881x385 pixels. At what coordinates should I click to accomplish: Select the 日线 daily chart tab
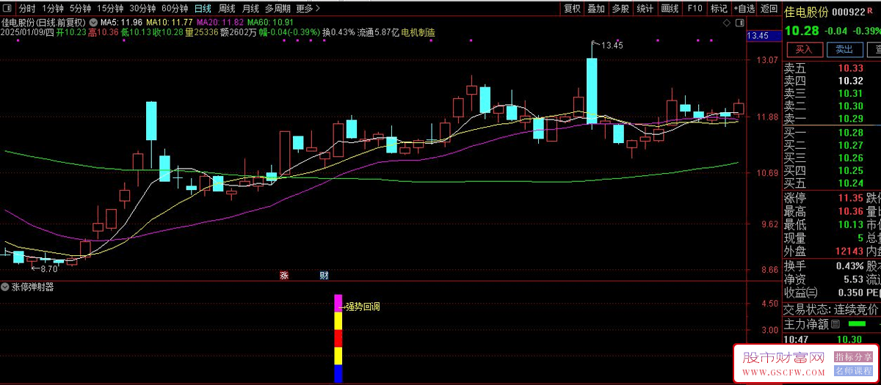click(x=203, y=9)
